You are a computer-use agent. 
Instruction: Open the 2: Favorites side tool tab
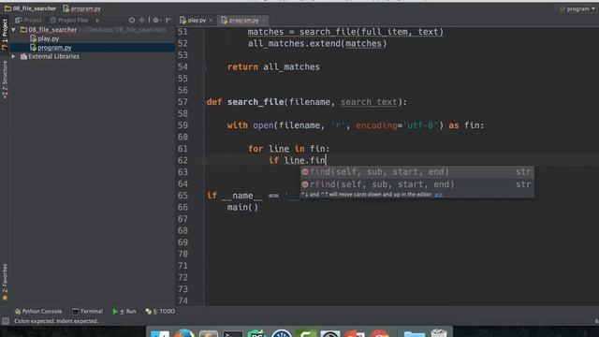point(5,282)
